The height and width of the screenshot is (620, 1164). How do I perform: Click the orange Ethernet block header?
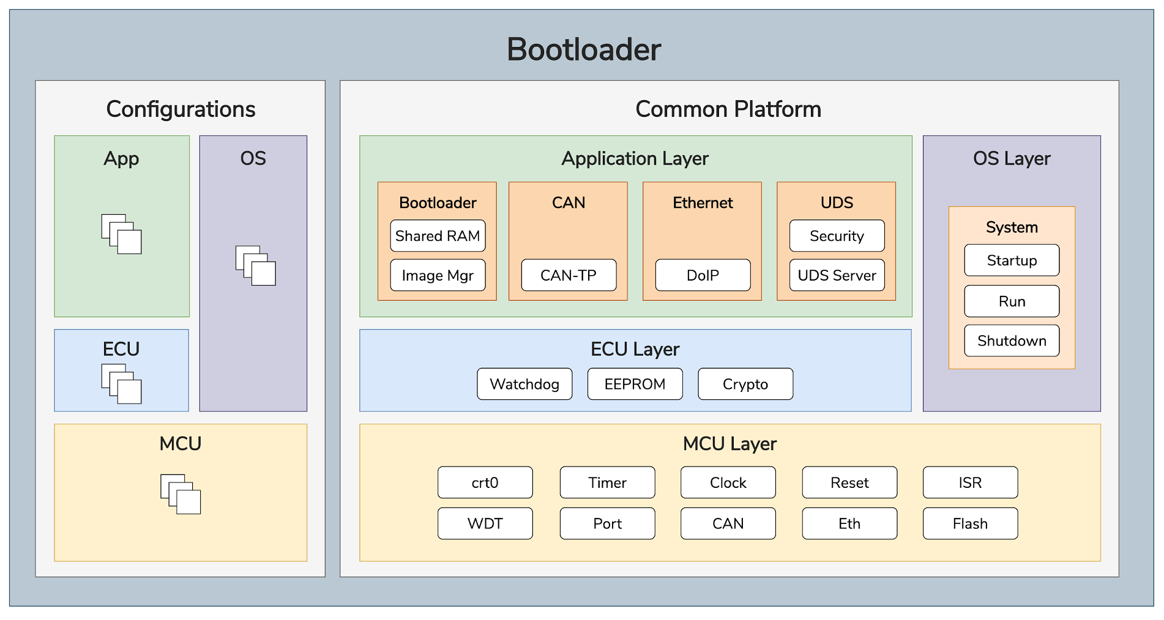click(x=702, y=202)
